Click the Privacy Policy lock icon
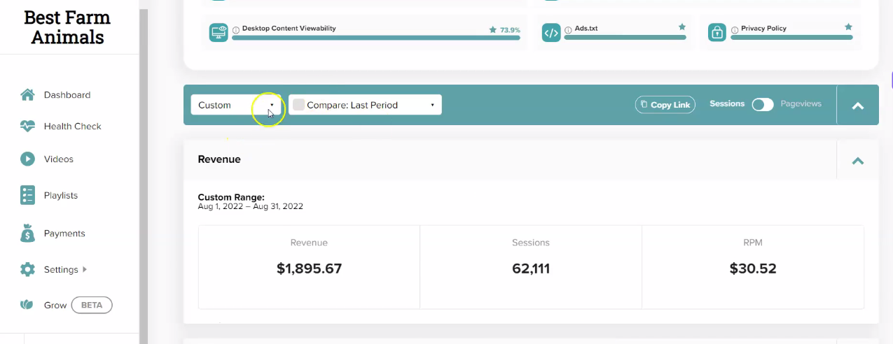Screen dimensions: 893x344 [717, 33]
